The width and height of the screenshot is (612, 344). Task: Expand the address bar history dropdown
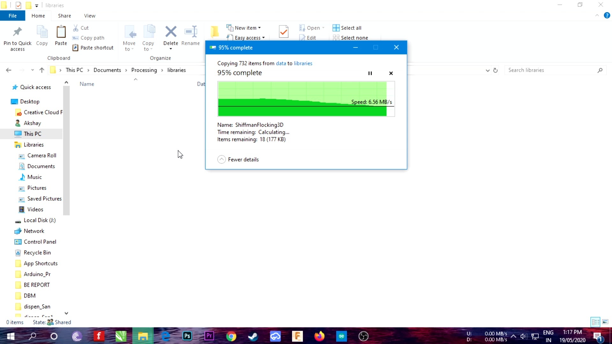pyautogui.click(x=487, y=70)
